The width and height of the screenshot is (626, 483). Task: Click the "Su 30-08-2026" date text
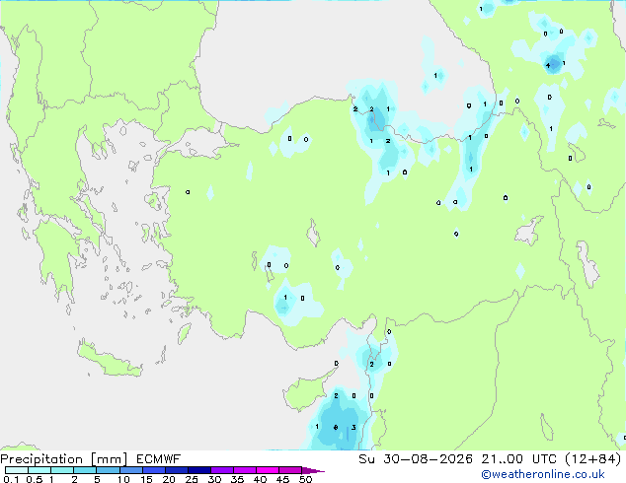click(x=416, y=459)
